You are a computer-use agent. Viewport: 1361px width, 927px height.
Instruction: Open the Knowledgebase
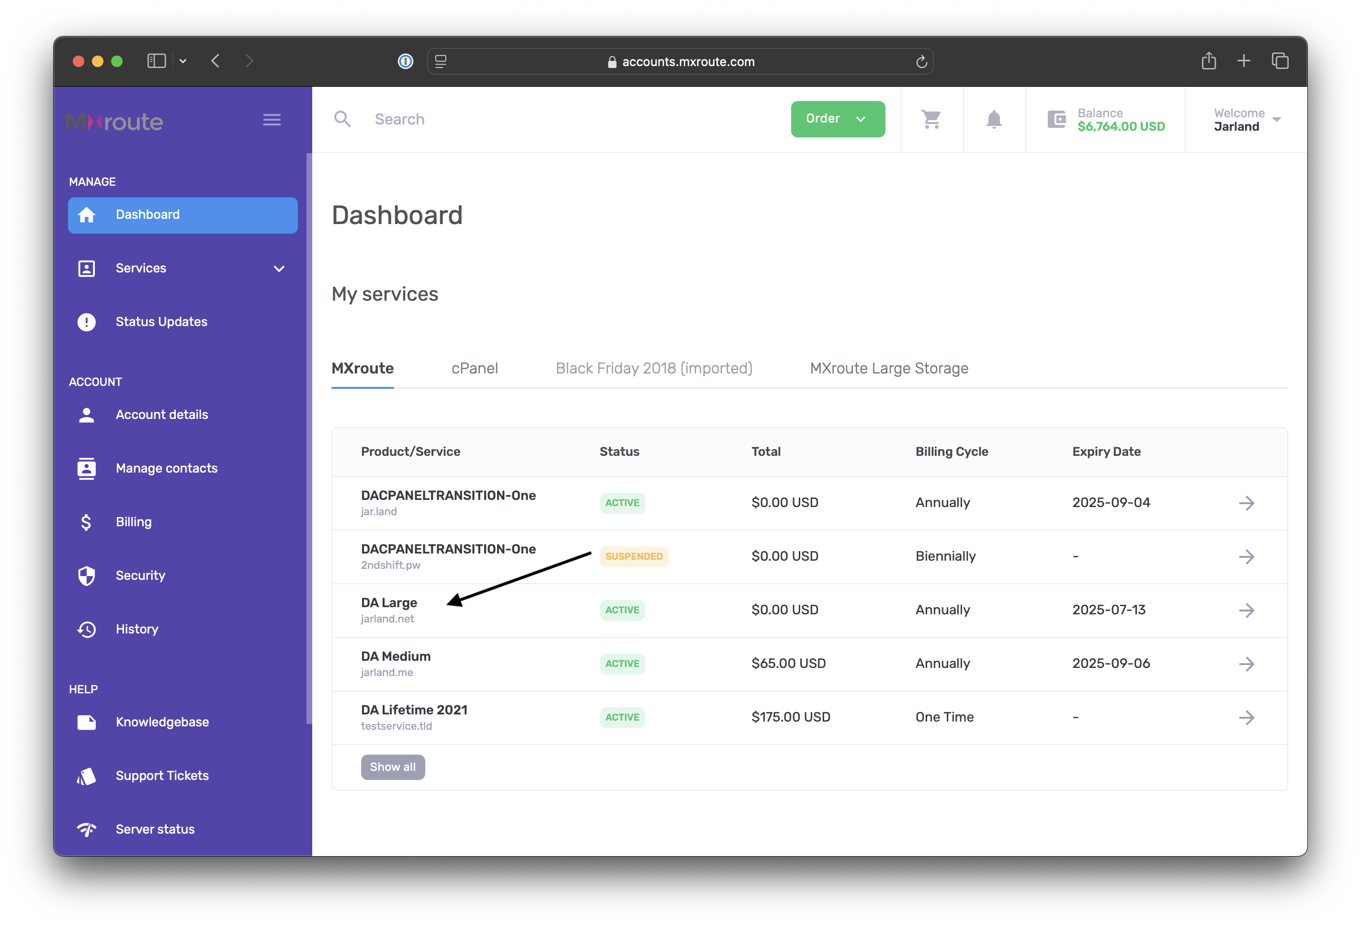[162, 722]
